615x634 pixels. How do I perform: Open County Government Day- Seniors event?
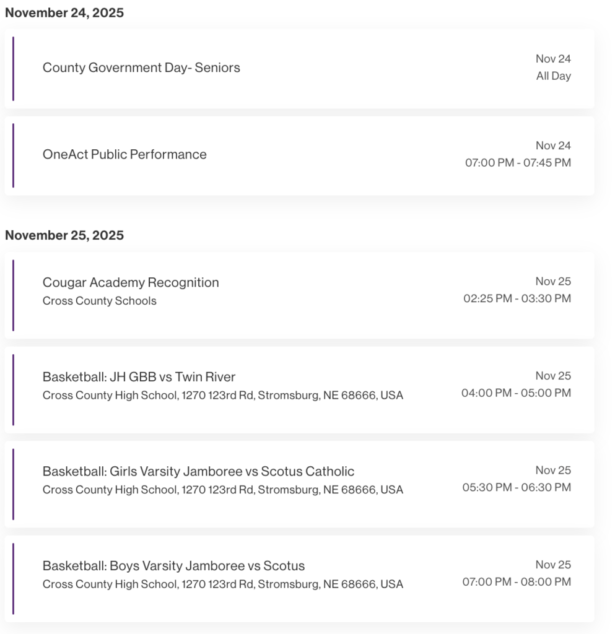[x=141, y=67]
